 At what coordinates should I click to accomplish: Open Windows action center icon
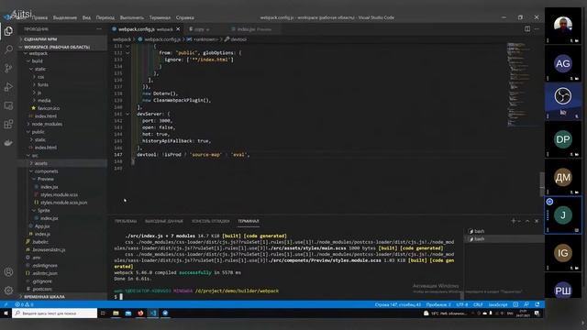537,313
